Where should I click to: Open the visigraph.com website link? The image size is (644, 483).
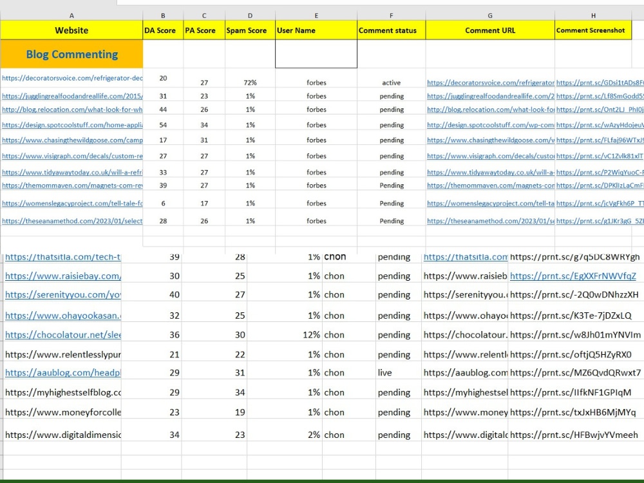(x=72, y=156)
